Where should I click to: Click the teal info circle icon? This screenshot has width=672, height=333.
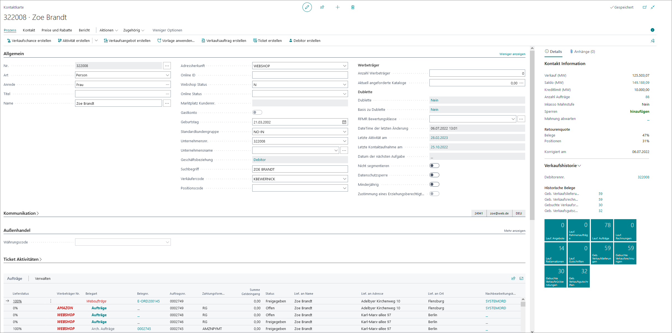652,30
